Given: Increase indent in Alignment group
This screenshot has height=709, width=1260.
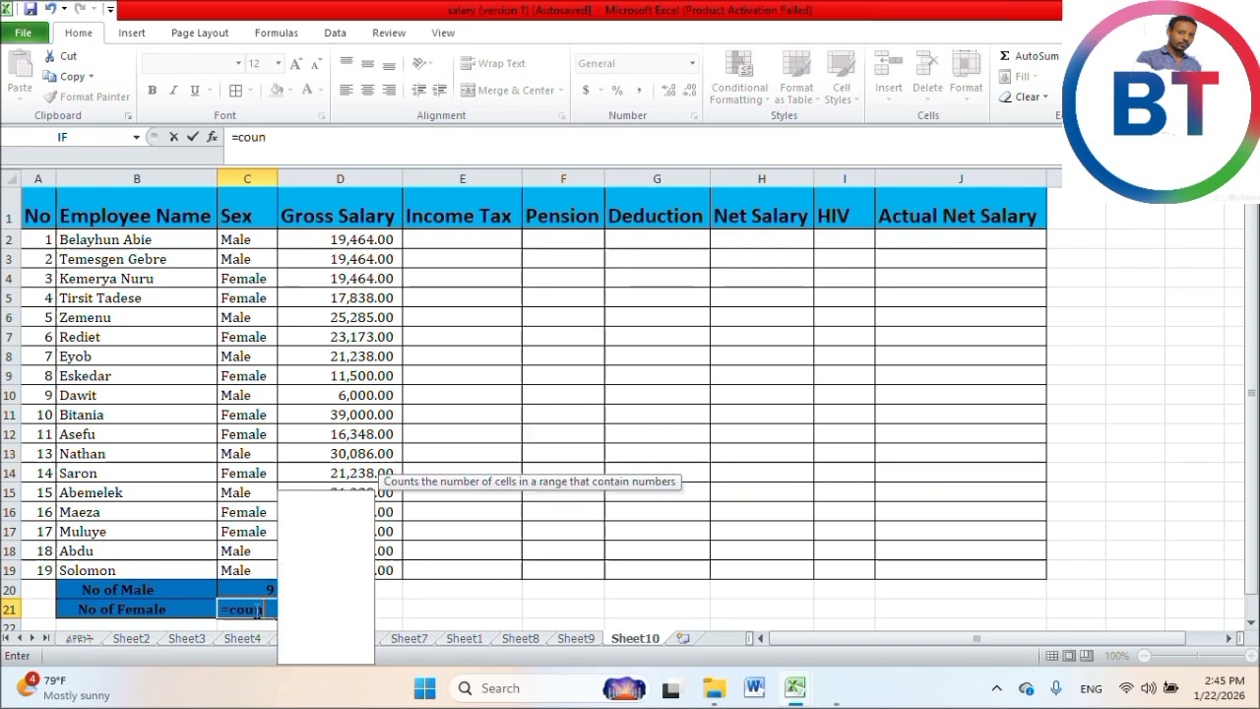Looking at the screenshot, I should point(441,91).
